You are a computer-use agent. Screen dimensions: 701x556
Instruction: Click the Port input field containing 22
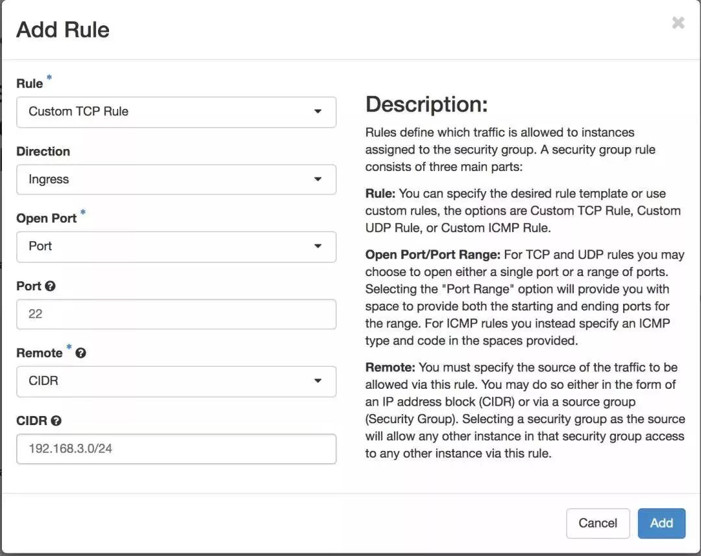click(176, 314)
